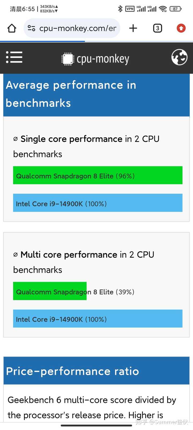Open the globe language selector

tap(179, 57)
